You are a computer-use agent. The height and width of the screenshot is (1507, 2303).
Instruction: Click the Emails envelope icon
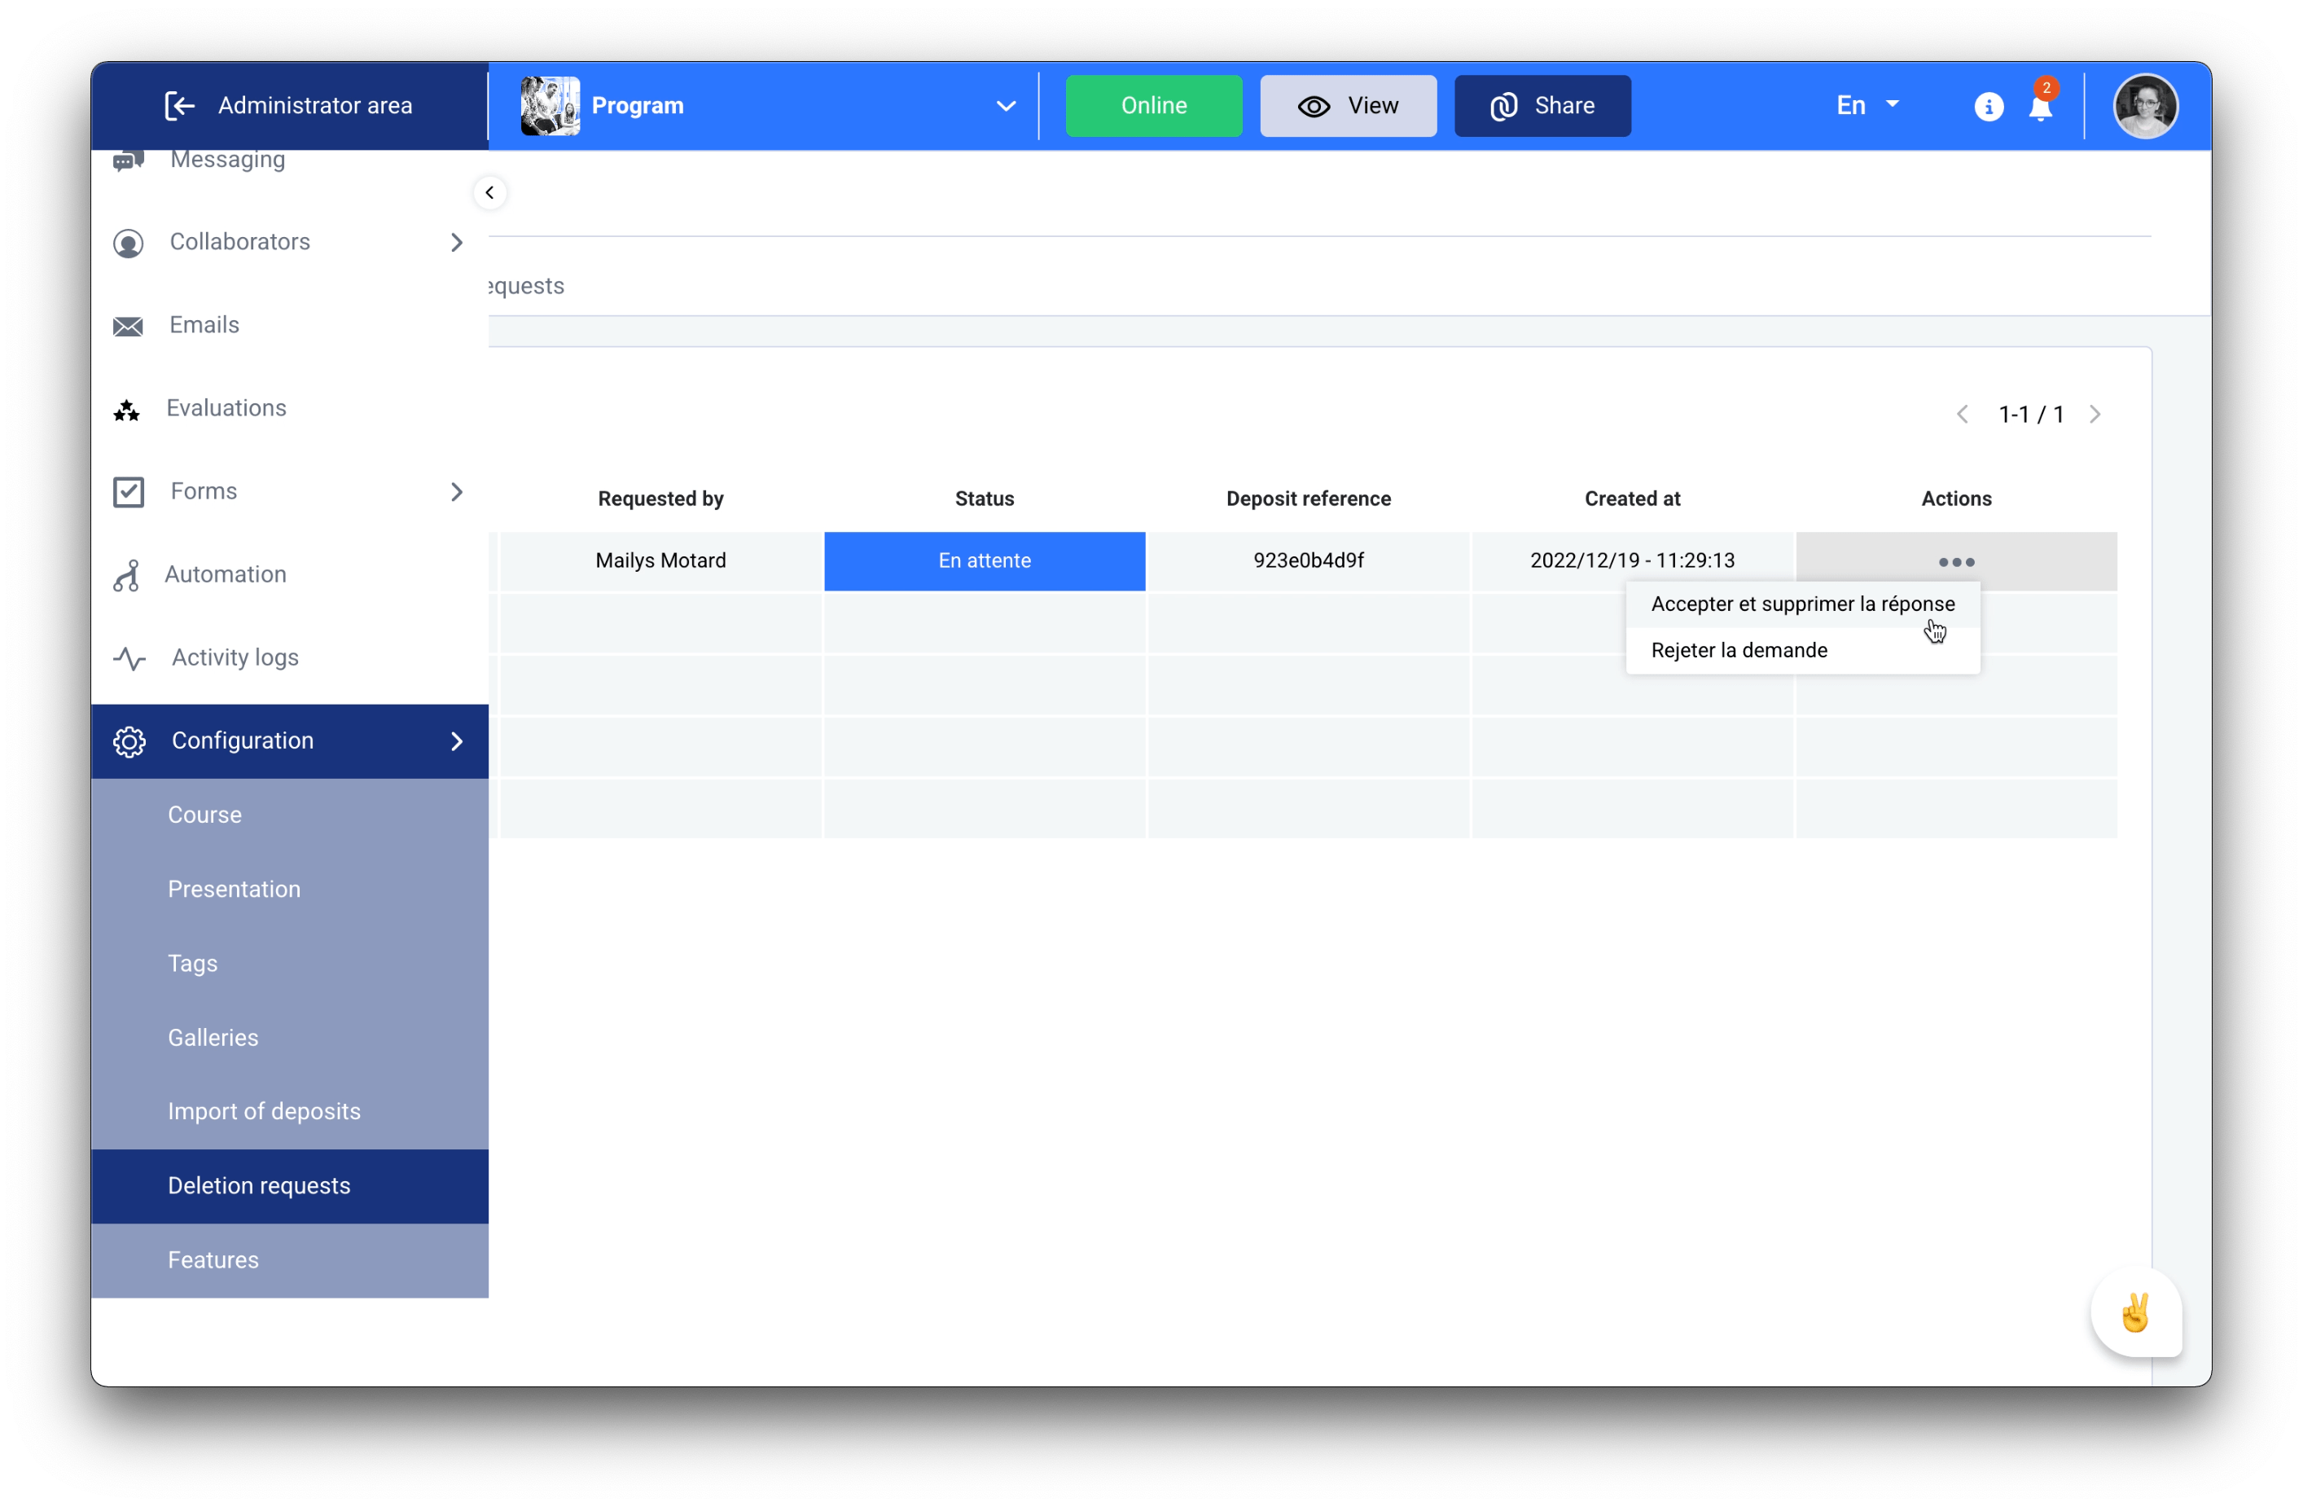tap(128, 326)
